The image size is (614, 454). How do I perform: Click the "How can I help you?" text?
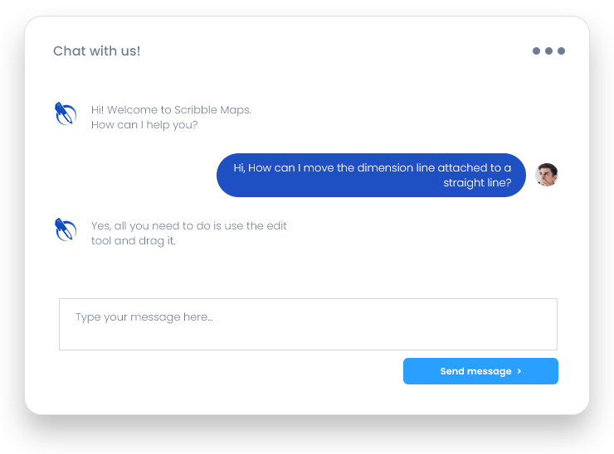tap(144, 125)
